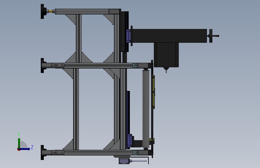Select the long black linear actuator body

click(x=169, y=36)
